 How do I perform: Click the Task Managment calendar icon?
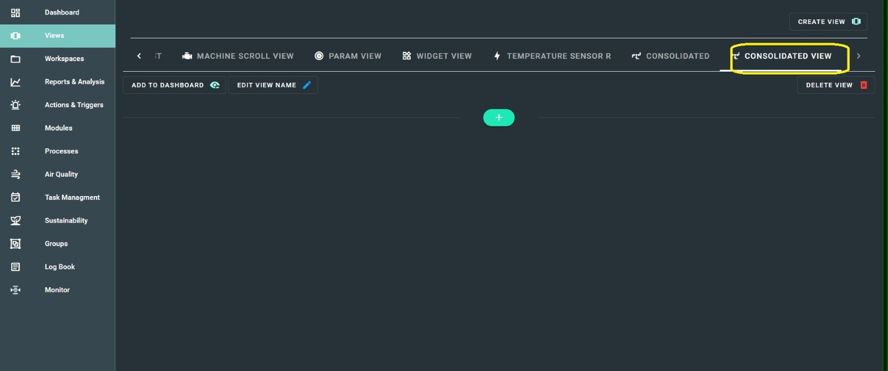click(16, 197)
